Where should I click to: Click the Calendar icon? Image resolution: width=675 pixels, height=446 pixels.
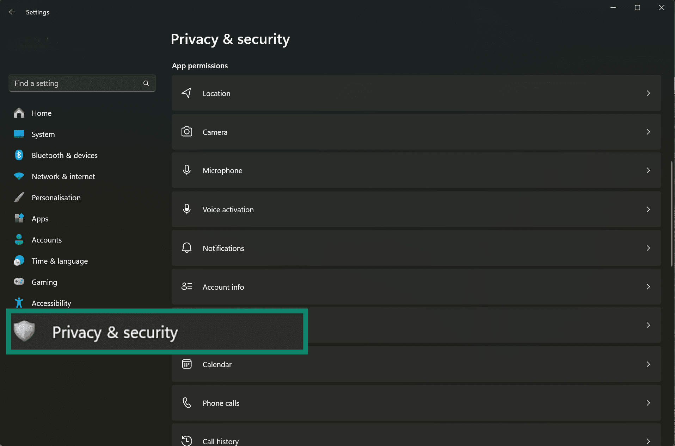click(186, 364)
